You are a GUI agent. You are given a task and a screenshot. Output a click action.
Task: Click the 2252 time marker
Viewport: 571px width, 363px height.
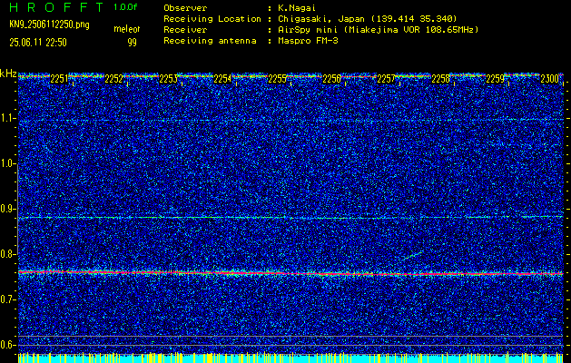[x=113, y=79]
